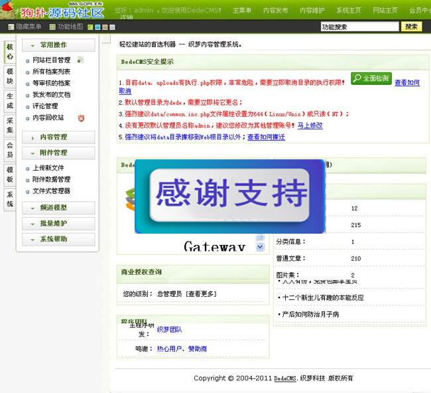Switch to the 系统 side tab
This screenshot has width=431, height=393.
coord(10,199)
